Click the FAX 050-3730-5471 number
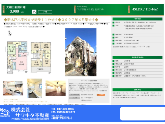Image resolution: width=165 pixels, height=124 pixels. [63, 112]
